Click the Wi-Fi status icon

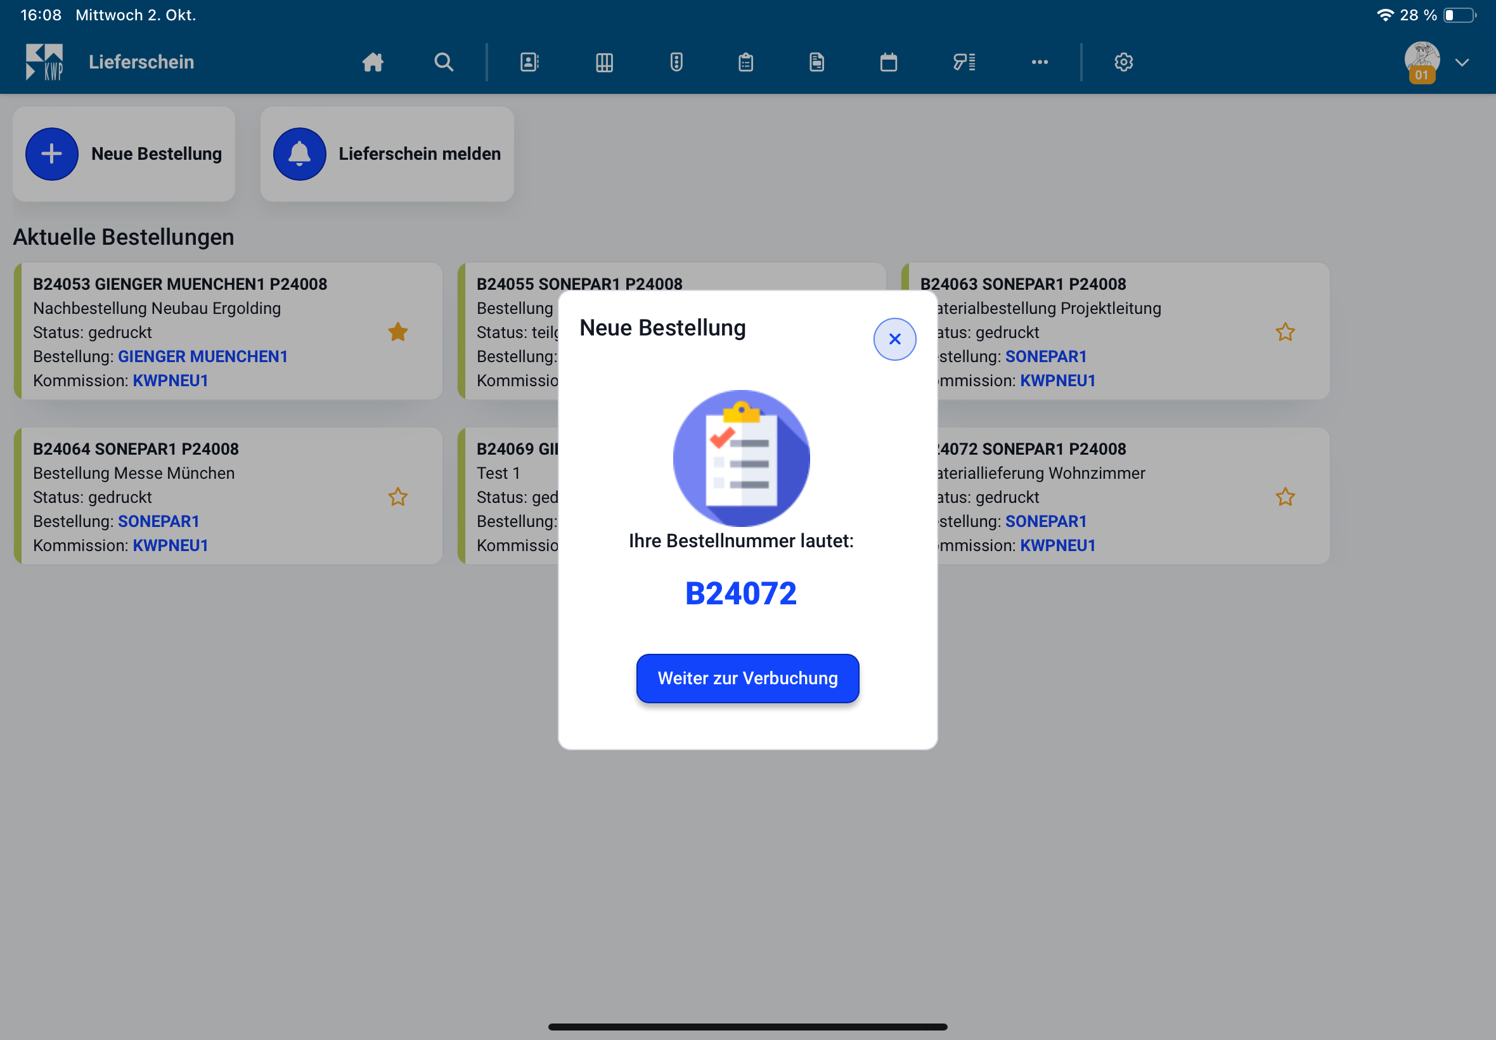(x=1384, y=15)
